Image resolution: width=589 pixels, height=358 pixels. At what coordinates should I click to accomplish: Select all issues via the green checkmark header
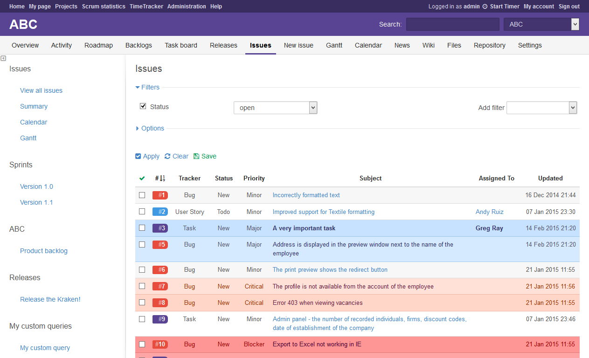[142, 178]
